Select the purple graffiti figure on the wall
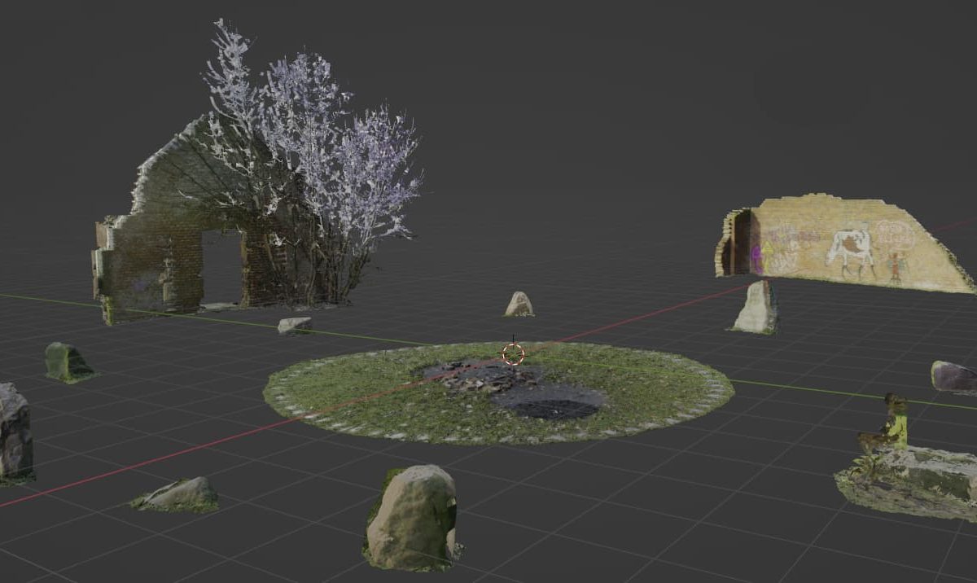 [x=757, y=256]
